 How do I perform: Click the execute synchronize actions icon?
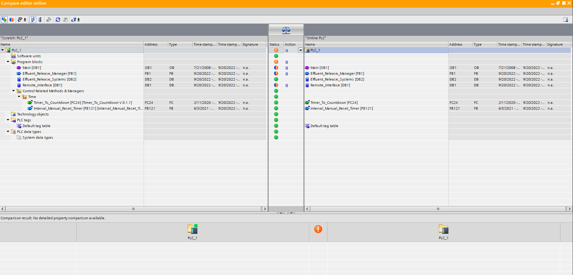point(65,20)
